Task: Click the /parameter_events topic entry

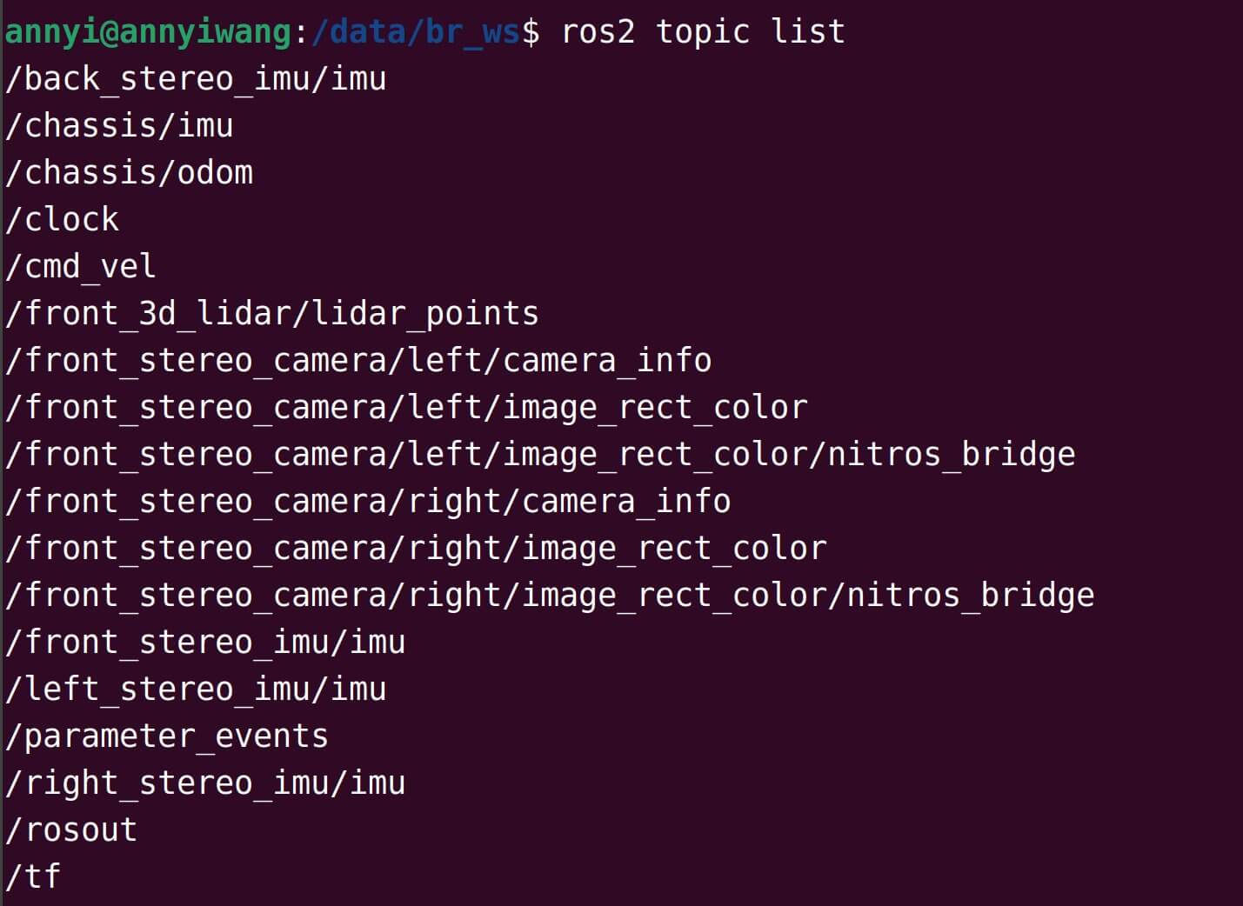Action: pyautogui.click(x=167, y=736)
